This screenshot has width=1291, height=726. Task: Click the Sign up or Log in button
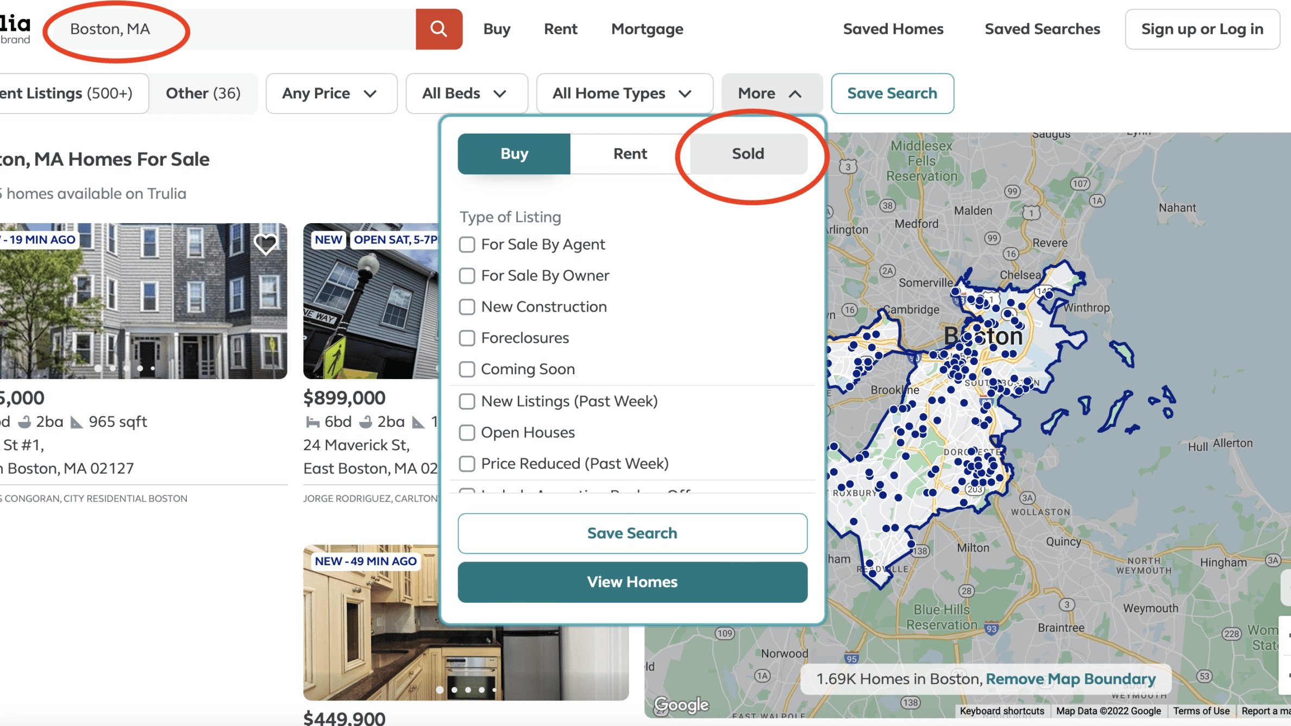click(x=1201, y=29)
